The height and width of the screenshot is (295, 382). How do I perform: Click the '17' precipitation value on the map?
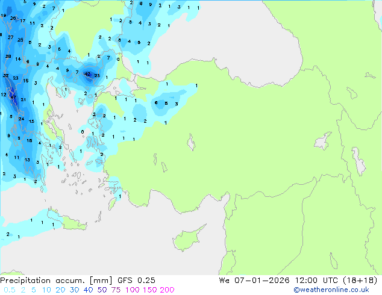pos(23,20)
